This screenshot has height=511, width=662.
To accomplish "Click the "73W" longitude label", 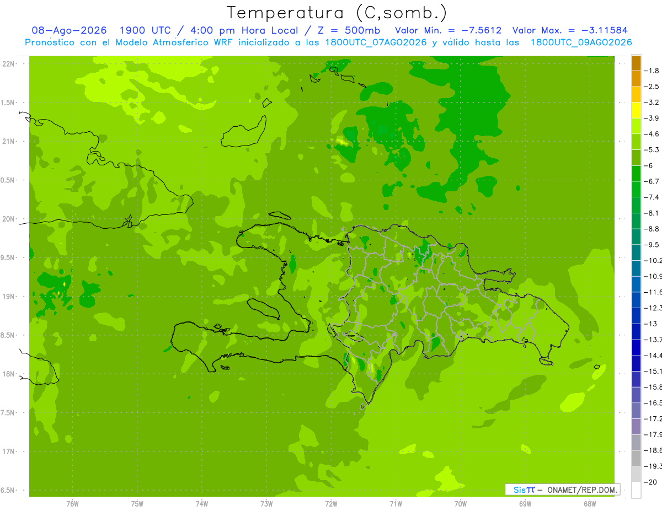I will point(266,503).
